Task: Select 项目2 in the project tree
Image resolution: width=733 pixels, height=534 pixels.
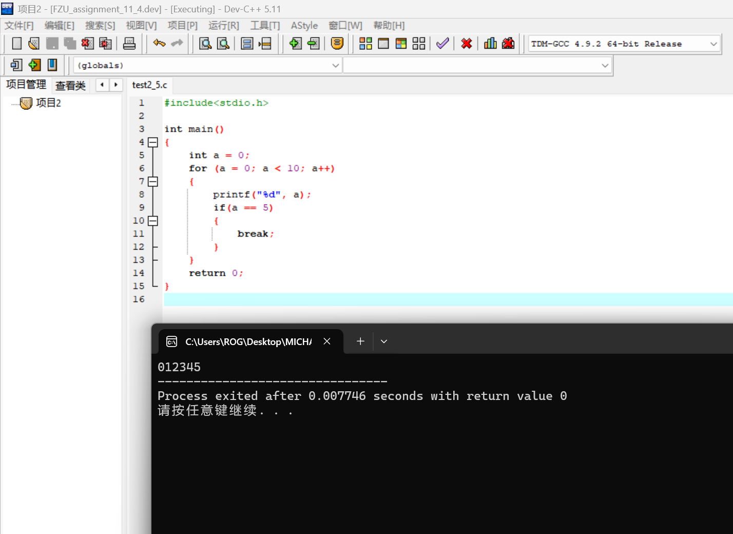Action: coord(48,103)
